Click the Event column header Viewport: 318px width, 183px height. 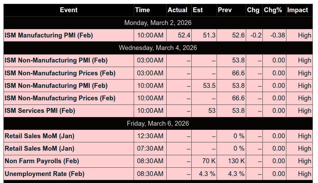(69, 10)
